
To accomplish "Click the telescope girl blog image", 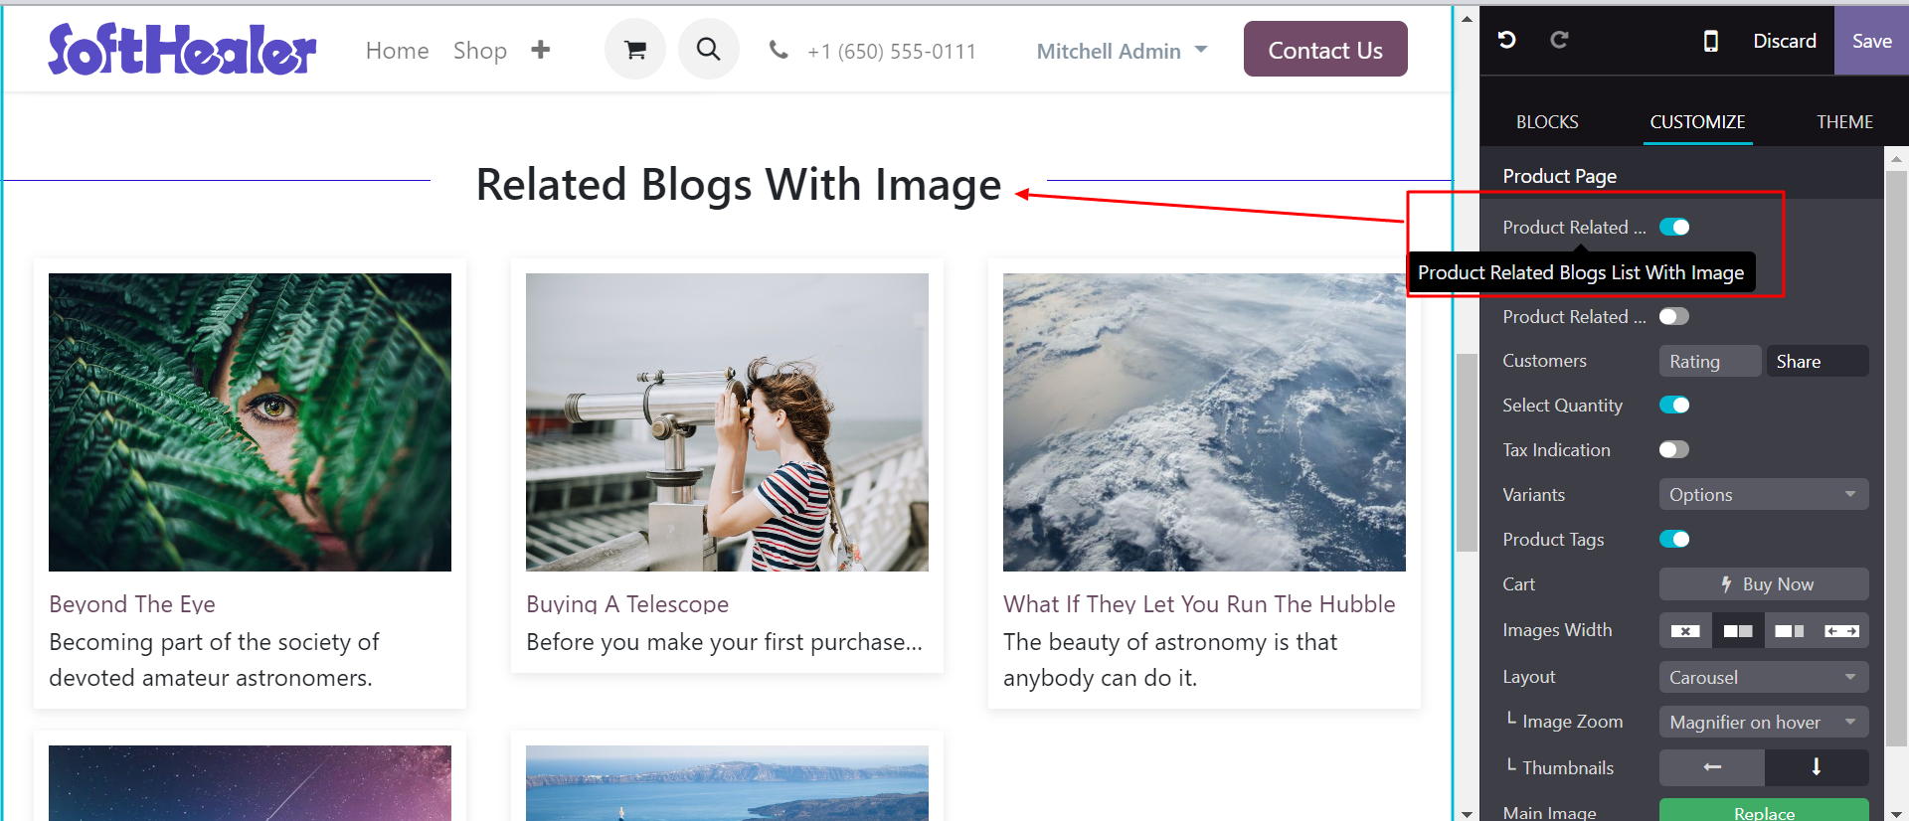I will (727, 422).
